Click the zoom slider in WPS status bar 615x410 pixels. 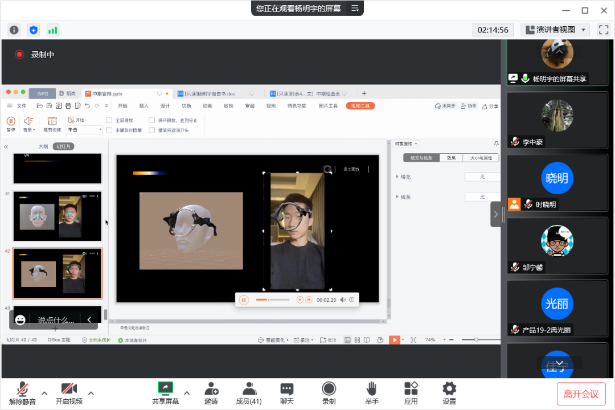point(481,340)
